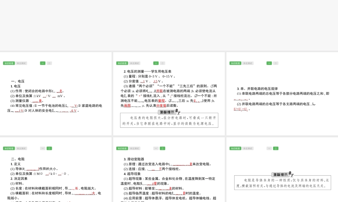Screen dimensions: 338x202
Task: Click 自主测试 tab on the 电压 slide
Action: coord(21,63)
